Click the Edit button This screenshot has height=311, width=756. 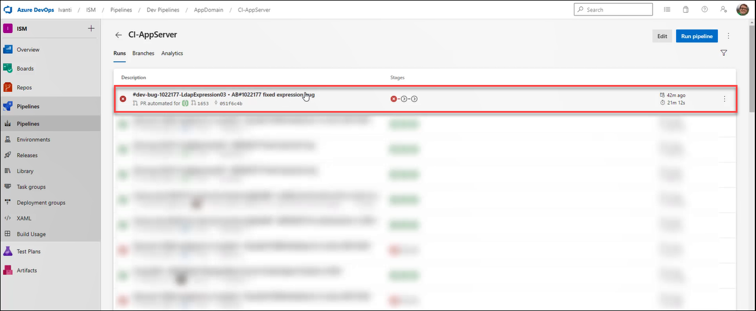pos(662,36)
